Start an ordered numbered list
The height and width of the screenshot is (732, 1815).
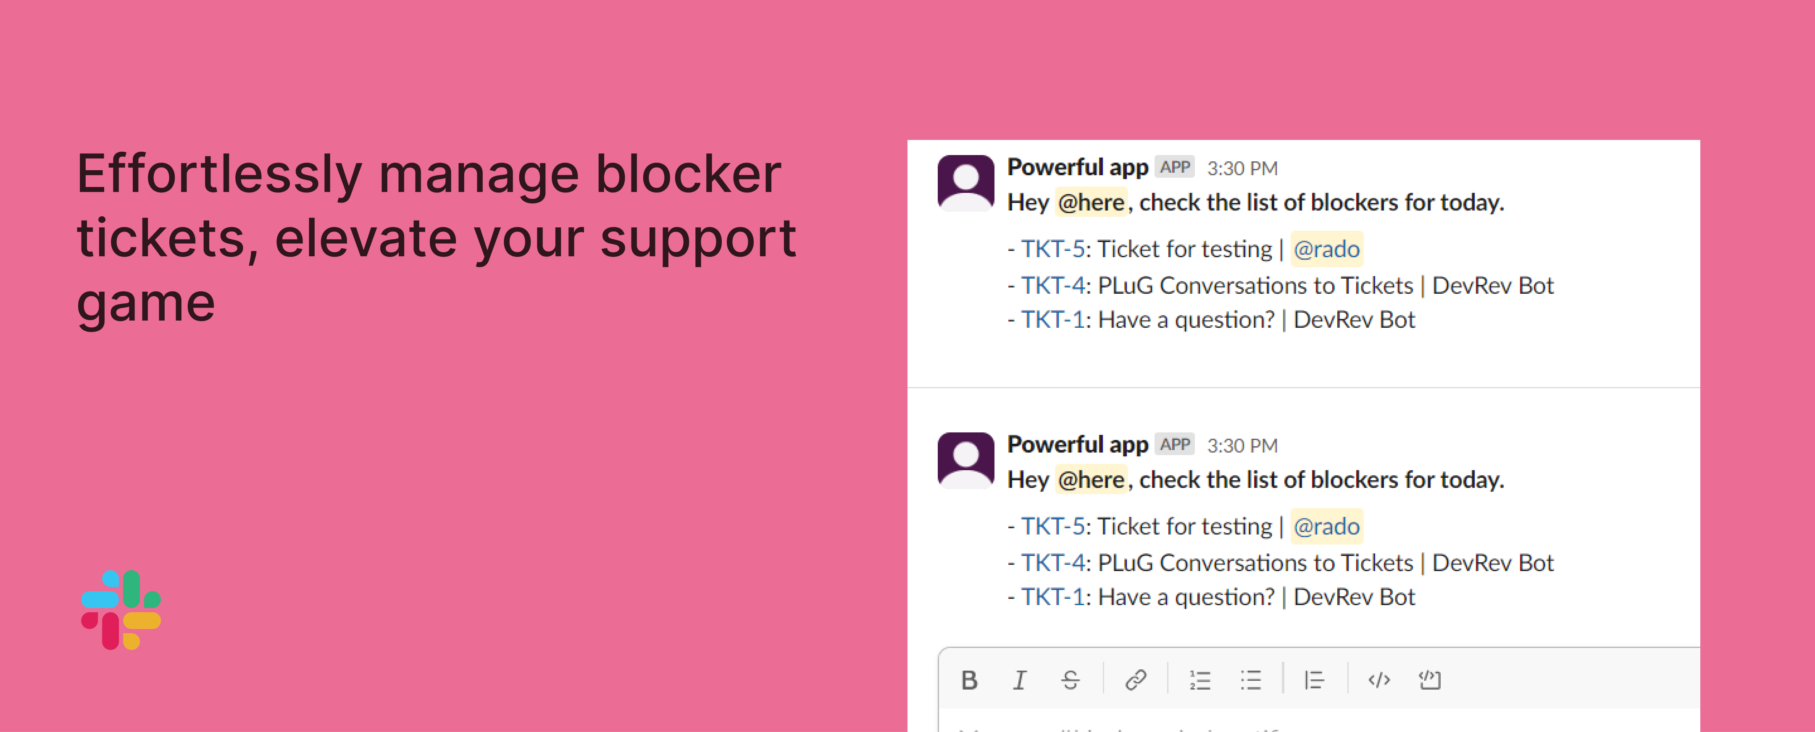(1200, 680)
